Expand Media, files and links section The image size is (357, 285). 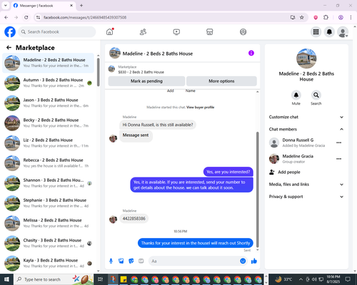tap(306, 185)
